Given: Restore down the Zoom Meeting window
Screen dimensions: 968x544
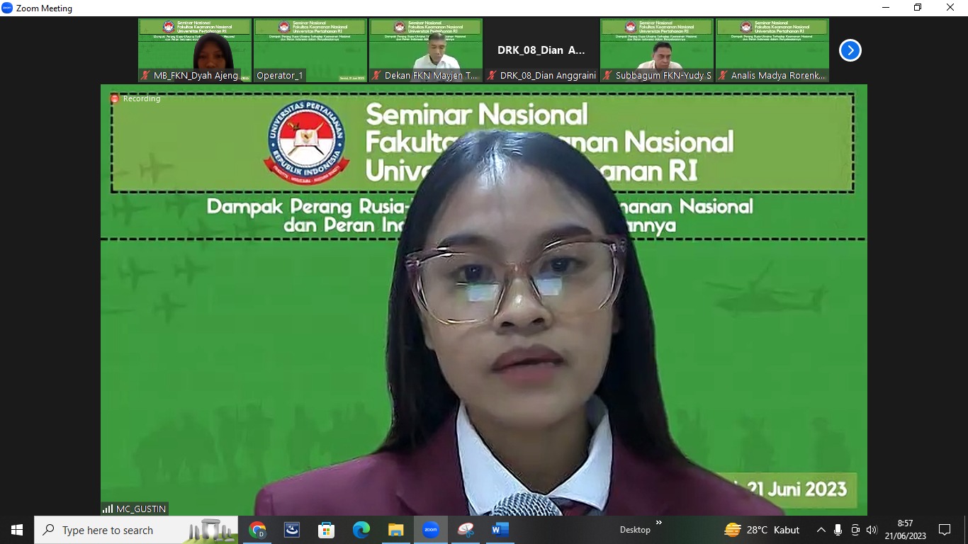Looking at the screenshot, I should [918, 8].
